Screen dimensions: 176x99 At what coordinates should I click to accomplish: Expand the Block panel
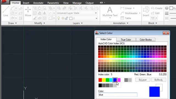coord(153,23)
